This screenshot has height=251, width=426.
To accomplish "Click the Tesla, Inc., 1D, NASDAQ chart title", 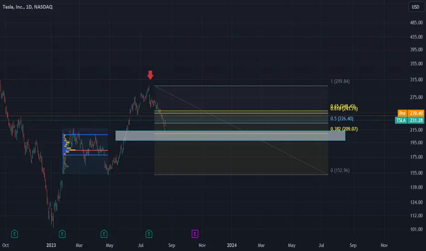I will pos(27,7).
